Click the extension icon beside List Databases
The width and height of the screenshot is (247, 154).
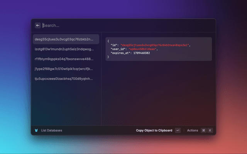(x=36, y=130)
